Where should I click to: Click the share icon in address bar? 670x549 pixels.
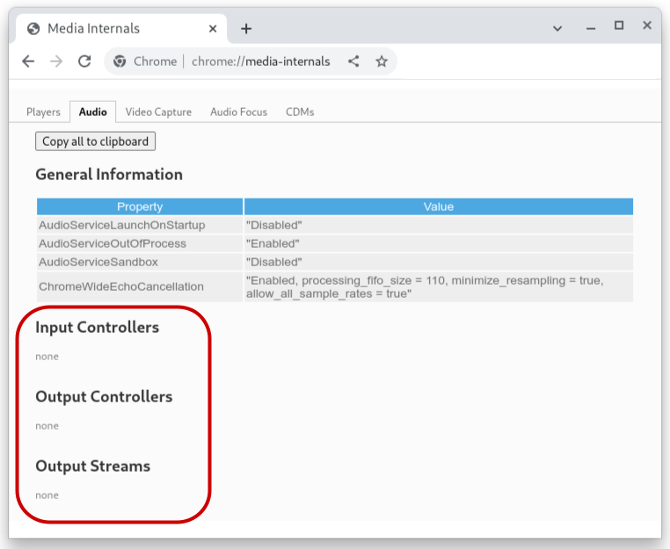pos(353,61)
